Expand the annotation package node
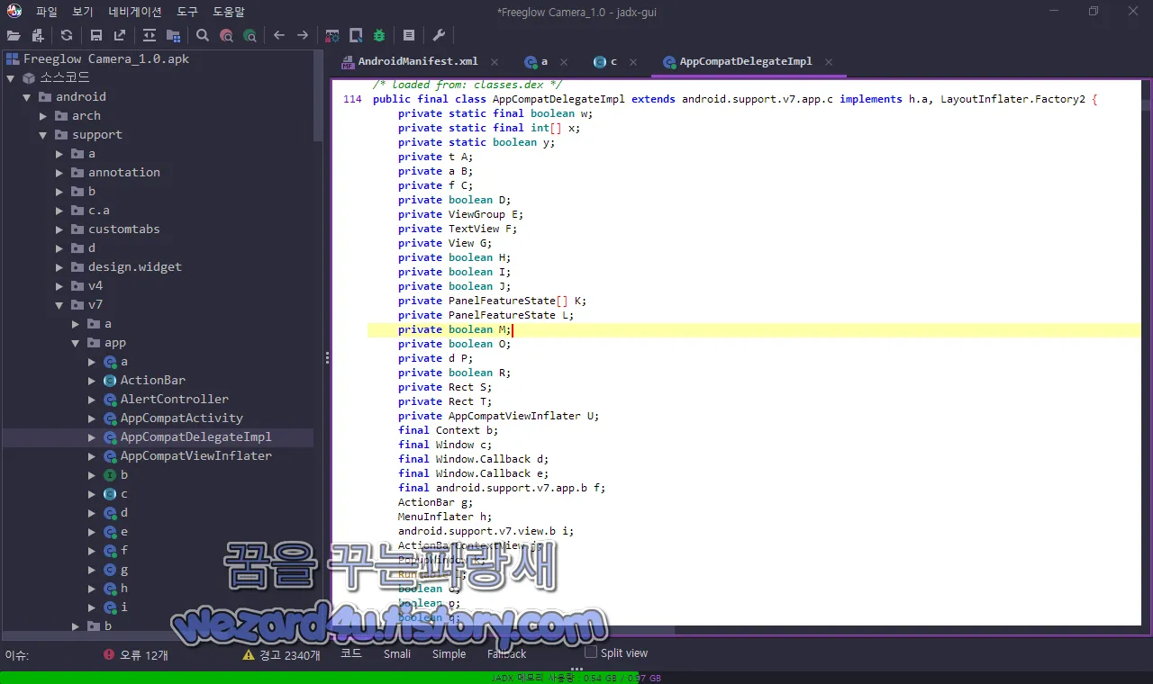This screenshot has height=684, width=1153. (59, 173)
